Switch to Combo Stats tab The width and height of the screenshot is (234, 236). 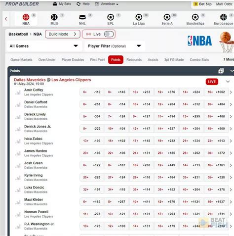coord(199,60)
